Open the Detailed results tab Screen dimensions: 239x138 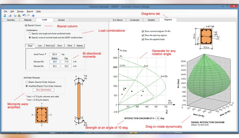151,20
